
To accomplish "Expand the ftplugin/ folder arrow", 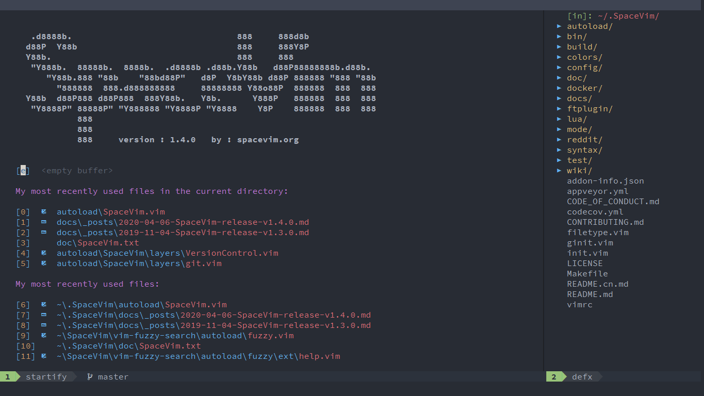I will click(559, 108).
